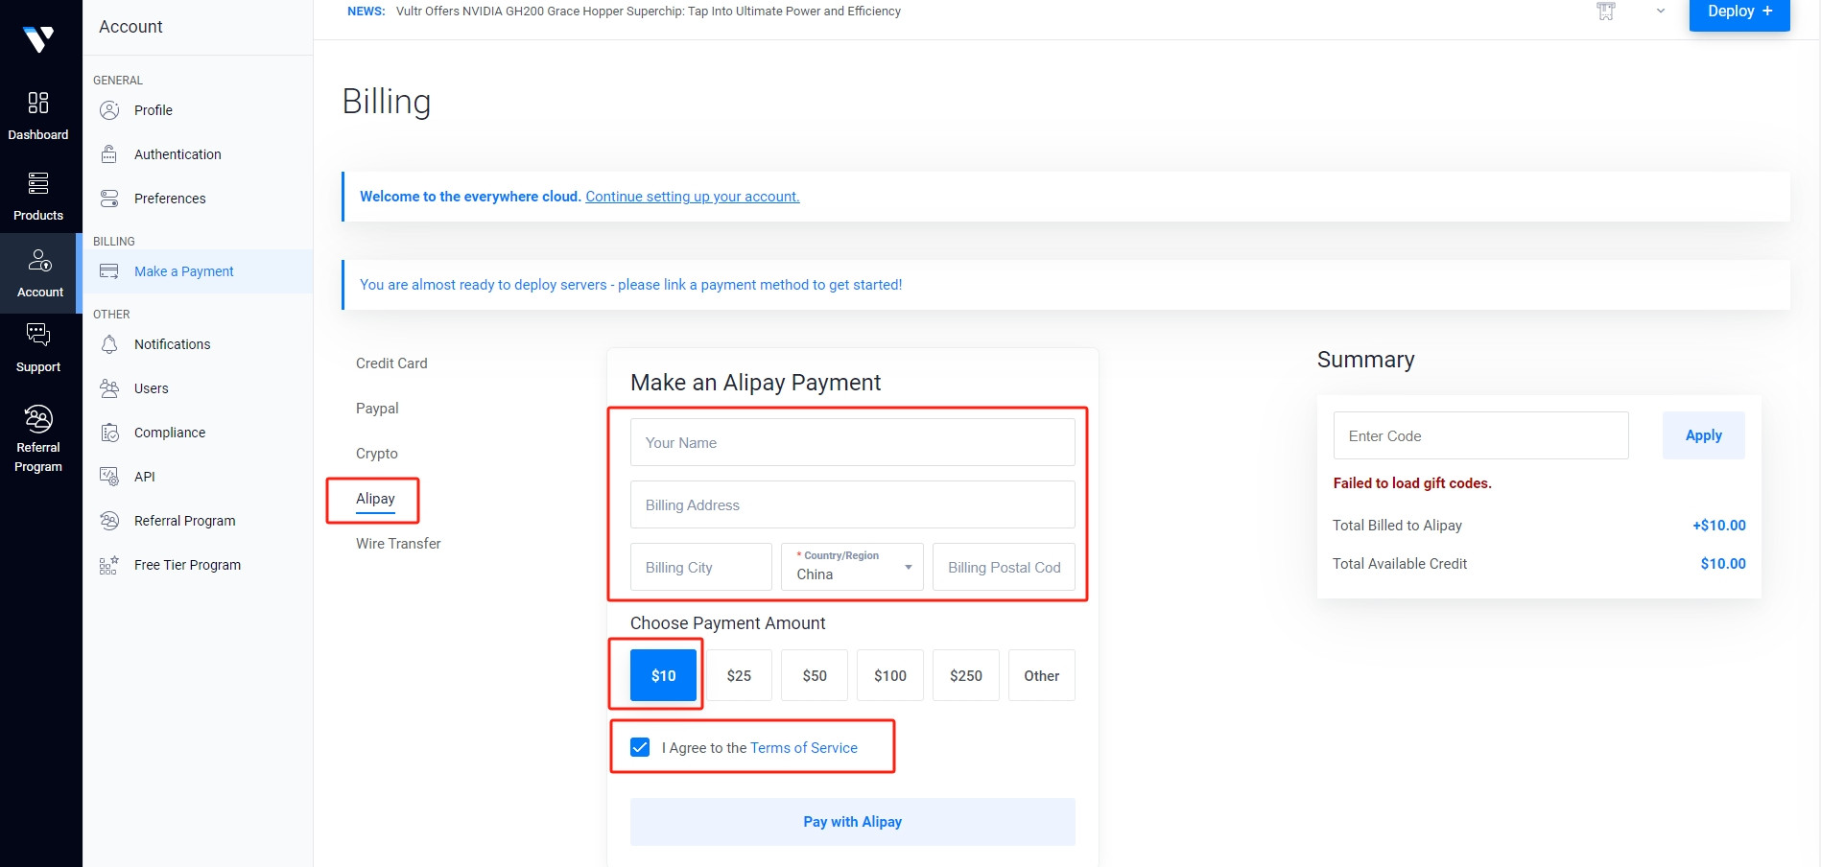Open the Referral Program sidebar icon
Viewport: 1821px width, 867px height.
(38, 419)
